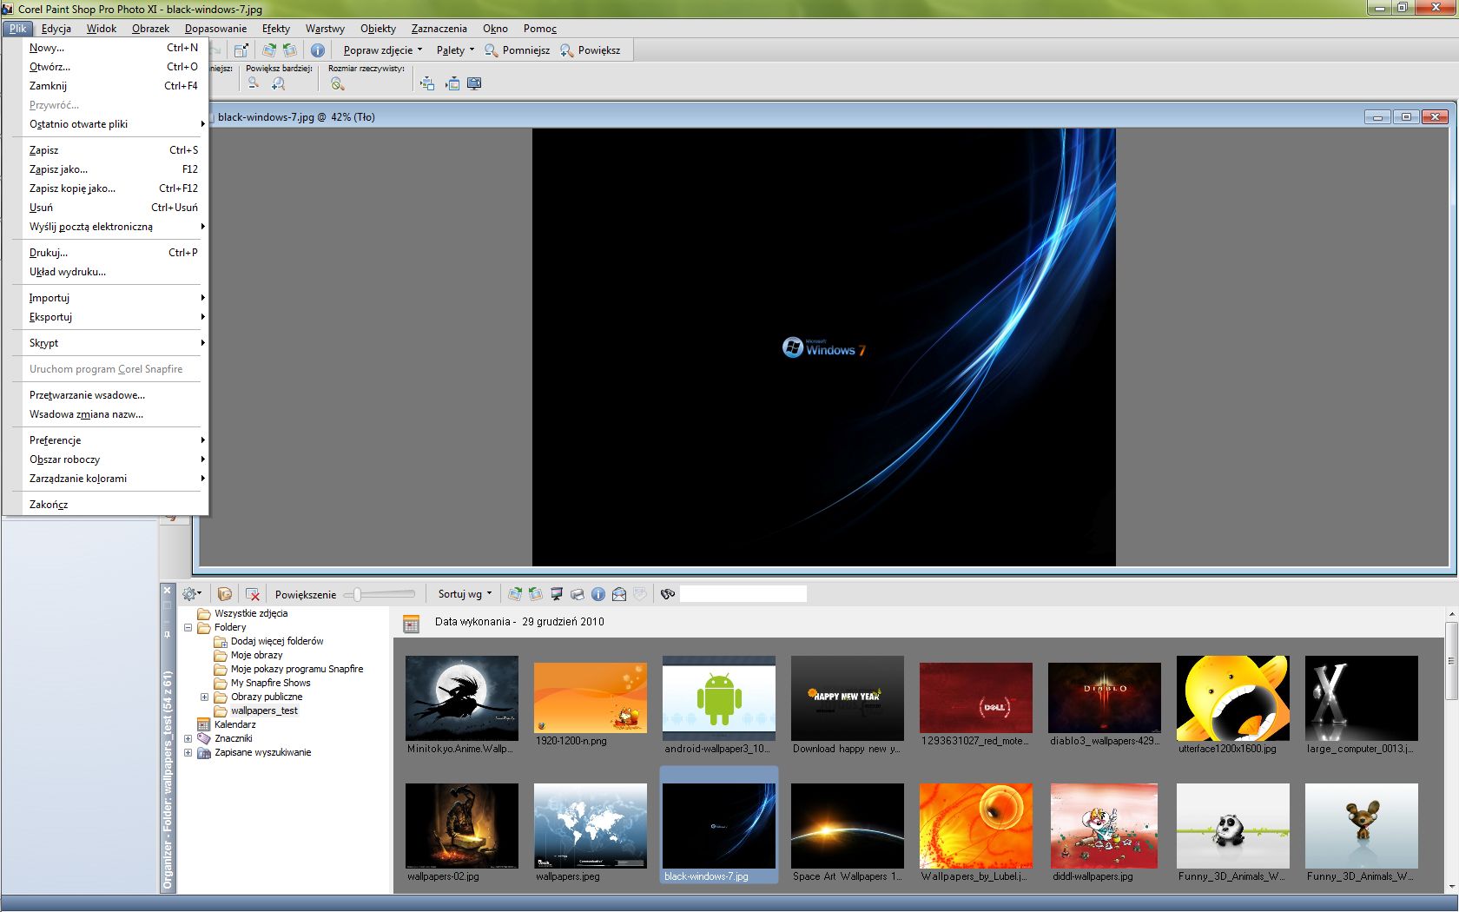Image resolution: width=1459 pixels, height=912 pixels.
Task: Select the android-wallpaper3 thumbnail
Action: pos(719,699)
